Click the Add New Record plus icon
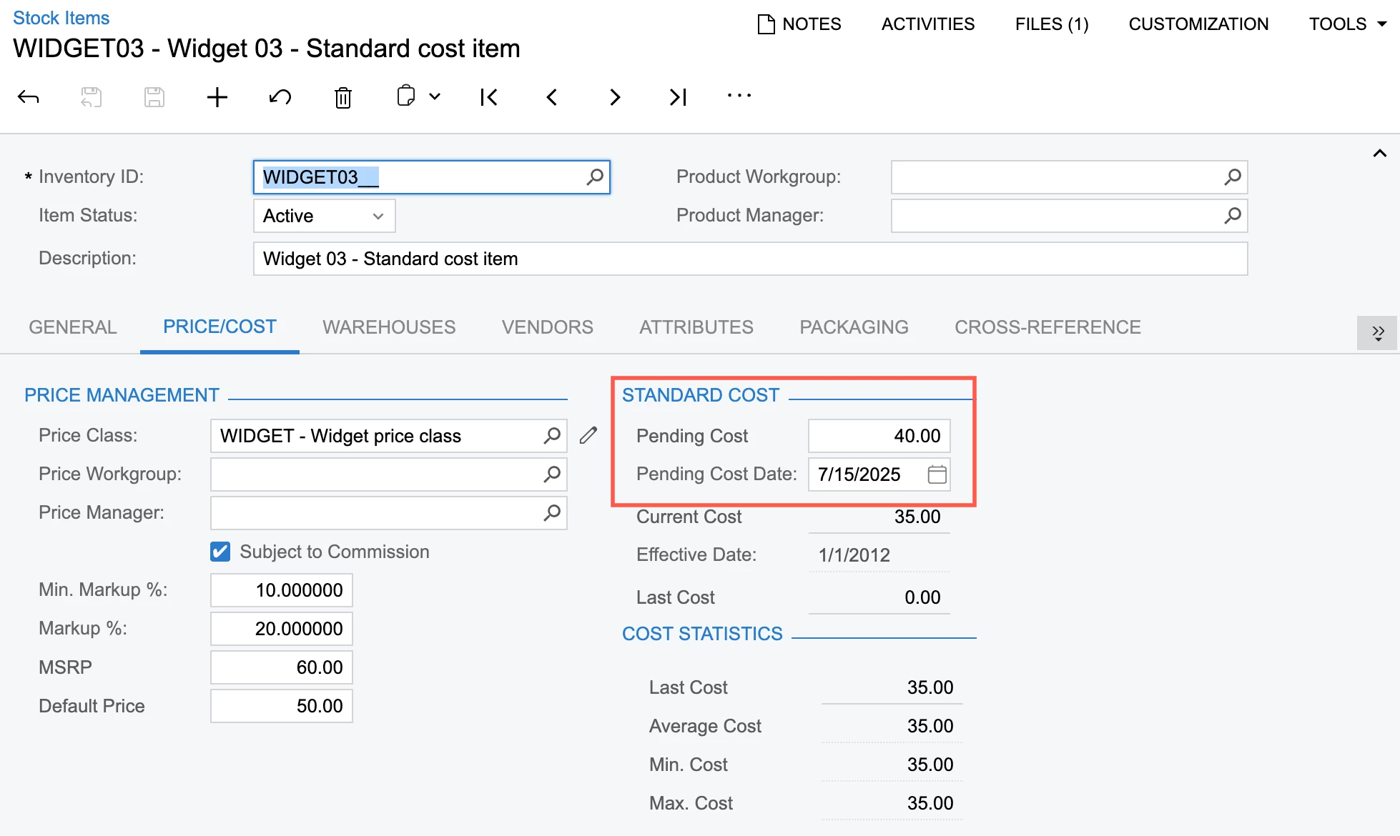 pyautogui.click(x=217, y=97)
